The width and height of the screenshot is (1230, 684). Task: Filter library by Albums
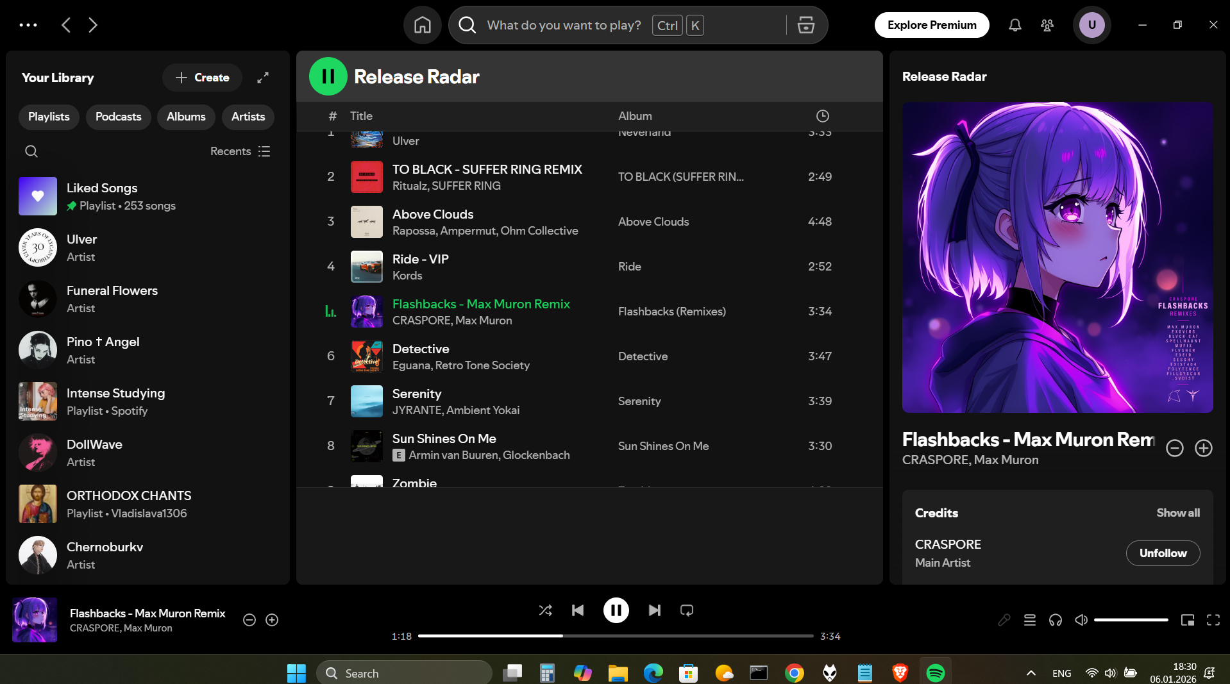(x=186, y=117)
